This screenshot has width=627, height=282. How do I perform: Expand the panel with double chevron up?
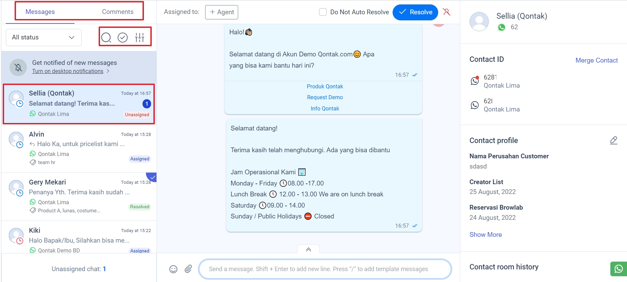[x=308, y=249]
